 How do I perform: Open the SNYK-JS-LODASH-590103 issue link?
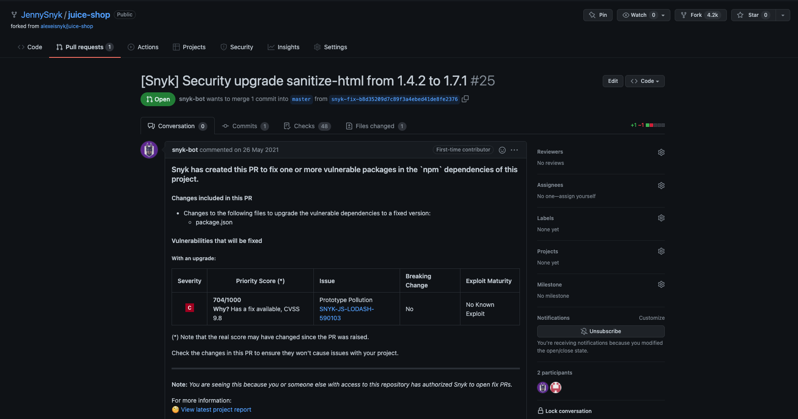point(347,314)
